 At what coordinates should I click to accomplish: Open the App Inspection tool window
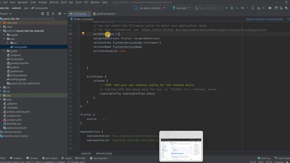(x=99, y=158)
